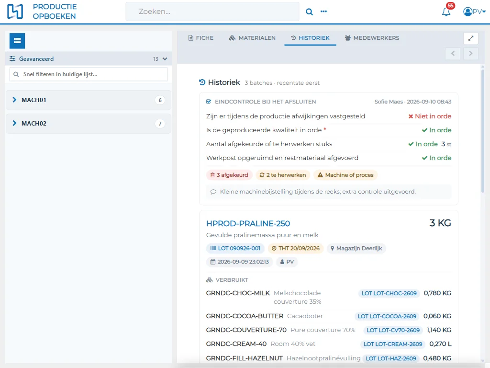Screen dimensions: 490x368
Task: Open the notifications bell
Action: 446,12
